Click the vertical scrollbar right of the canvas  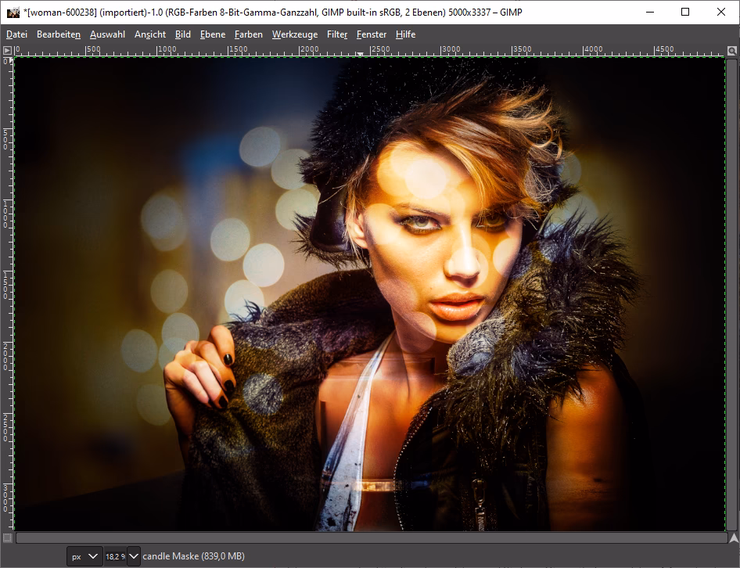pos(732,289)
